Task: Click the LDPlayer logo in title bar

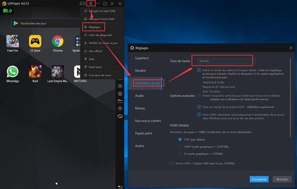Action: 4,3
